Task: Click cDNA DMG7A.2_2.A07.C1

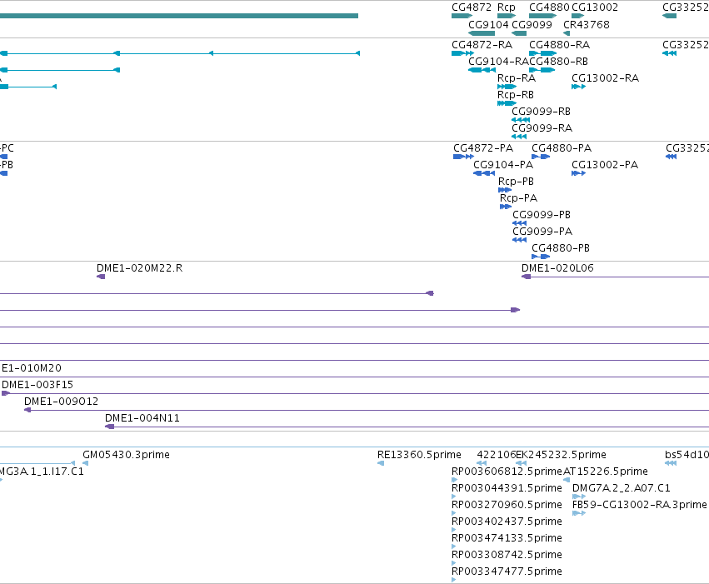Action: 621,489
